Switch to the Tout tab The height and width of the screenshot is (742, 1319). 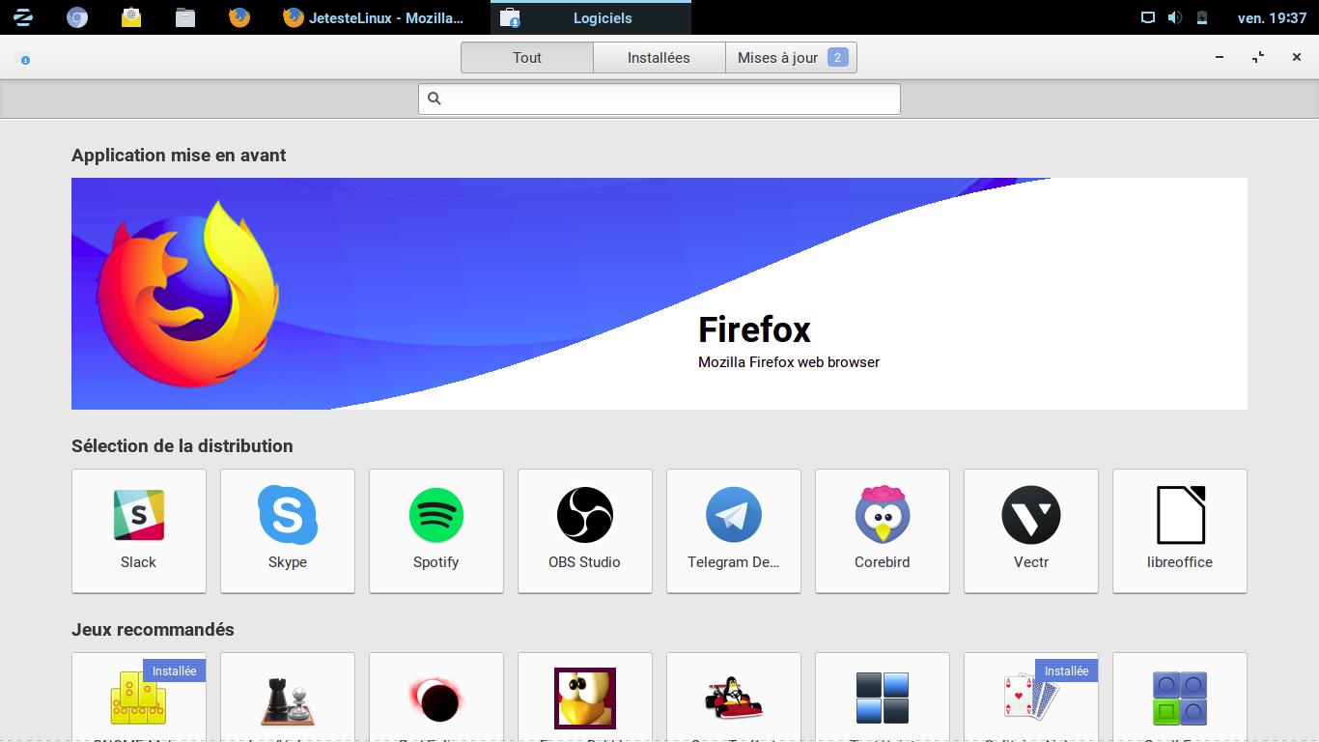(x=527, y=58)
